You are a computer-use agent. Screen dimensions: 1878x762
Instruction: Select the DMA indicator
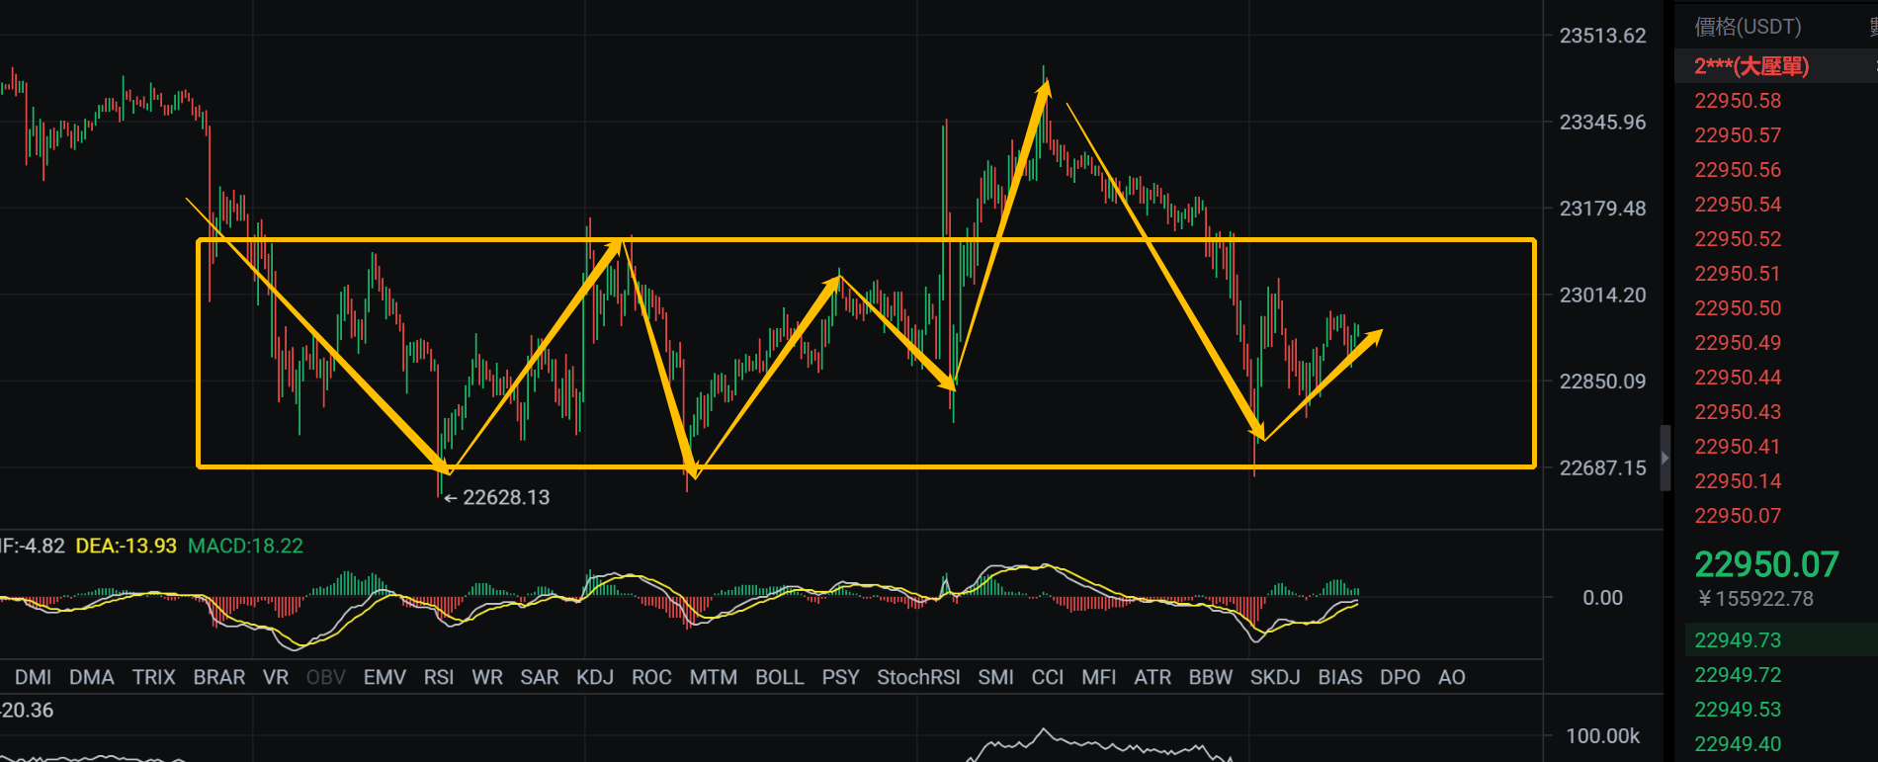coord(91,677)
